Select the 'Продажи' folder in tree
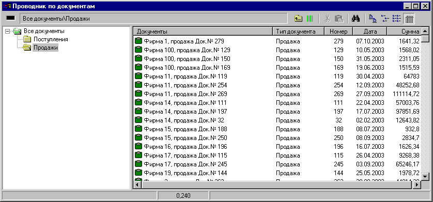This screenshot has height=202, width=433. 45,48
